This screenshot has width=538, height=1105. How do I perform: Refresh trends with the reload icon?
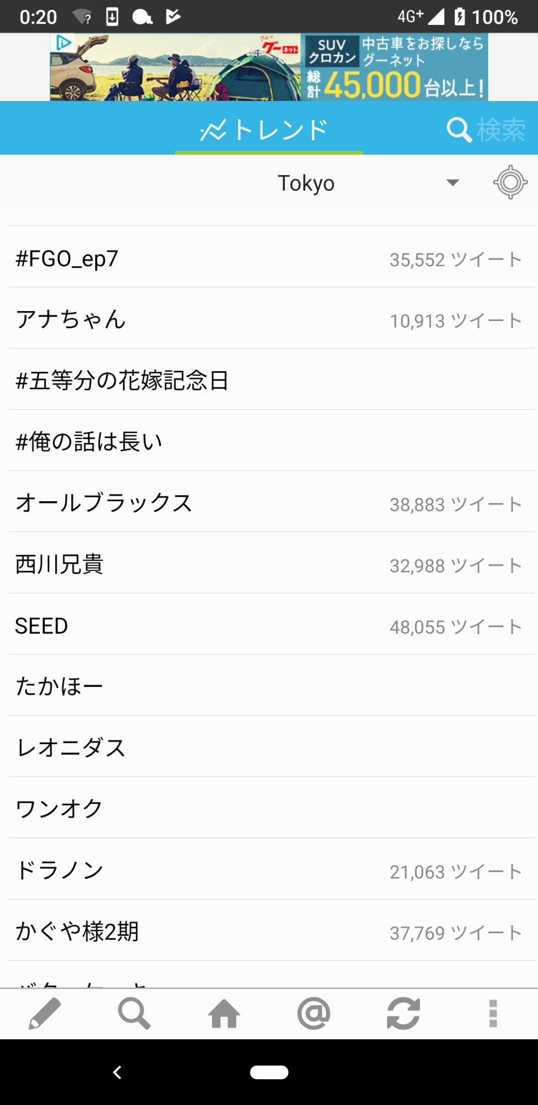click(403, 1014)
